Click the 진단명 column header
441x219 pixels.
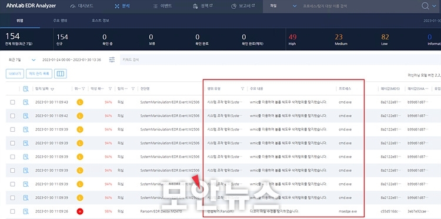click(145, 89)
